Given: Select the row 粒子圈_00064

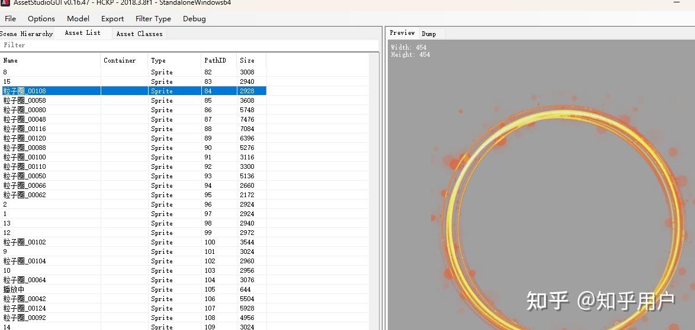Looking at the screenshot, I should click(133, 280).
